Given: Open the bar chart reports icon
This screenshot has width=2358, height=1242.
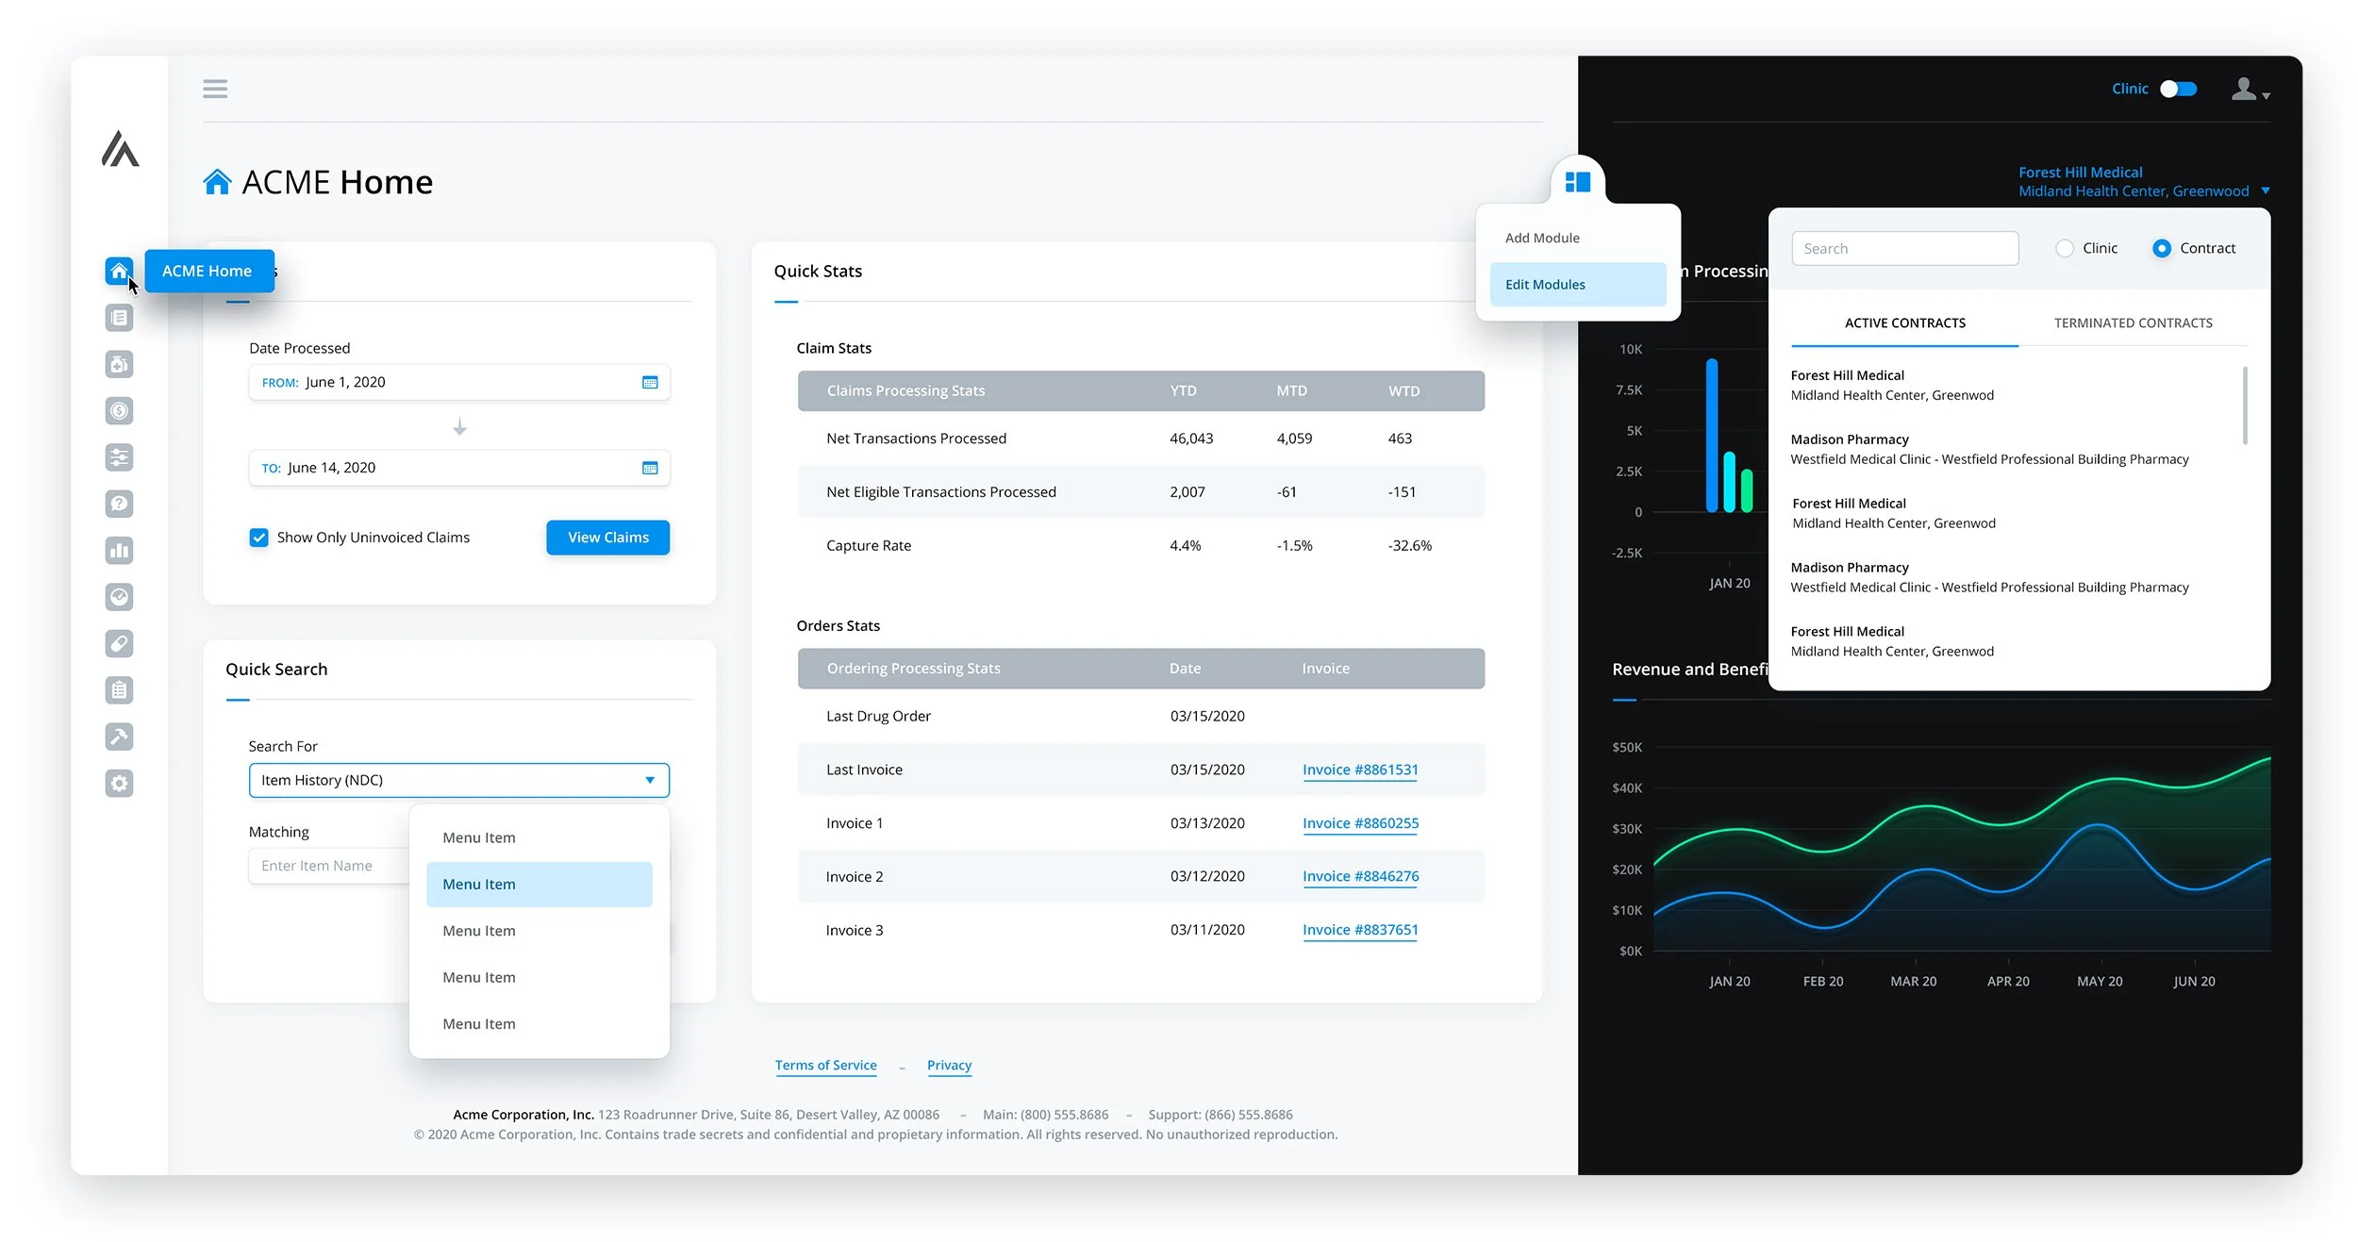Looking at the screenshot, I should [x=119, y=550].
